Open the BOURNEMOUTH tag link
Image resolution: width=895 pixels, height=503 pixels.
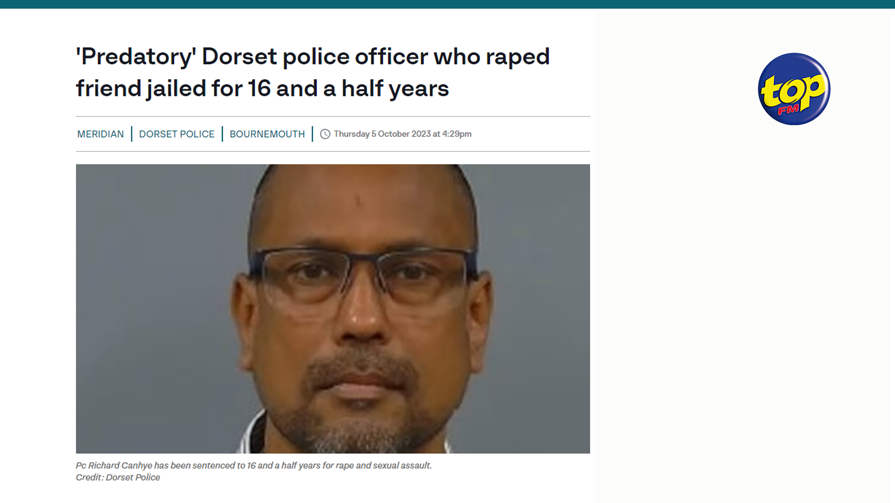267,134
